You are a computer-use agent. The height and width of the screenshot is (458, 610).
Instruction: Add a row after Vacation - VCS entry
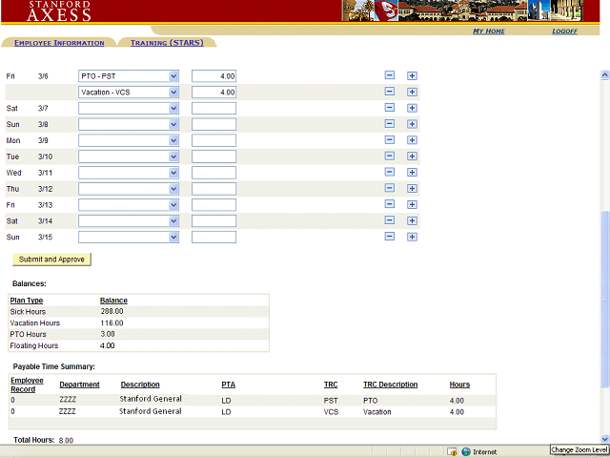point(412,92)
